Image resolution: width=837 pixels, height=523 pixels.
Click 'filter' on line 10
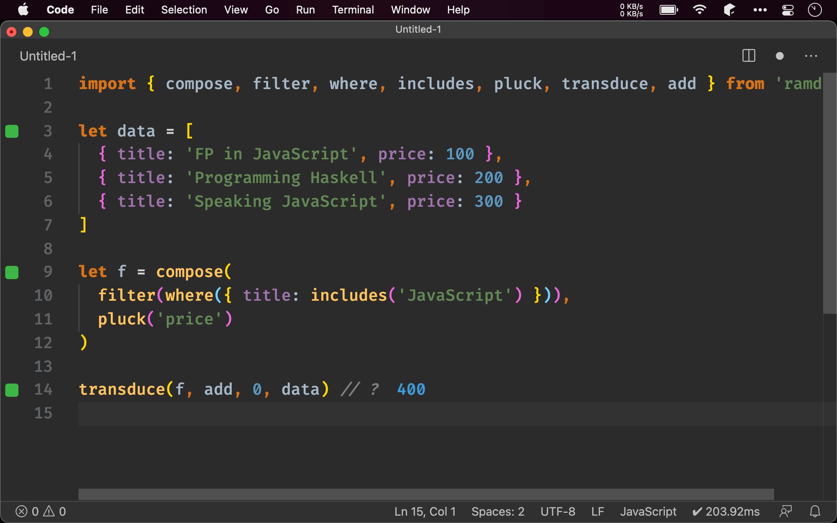tap(127, 295)
